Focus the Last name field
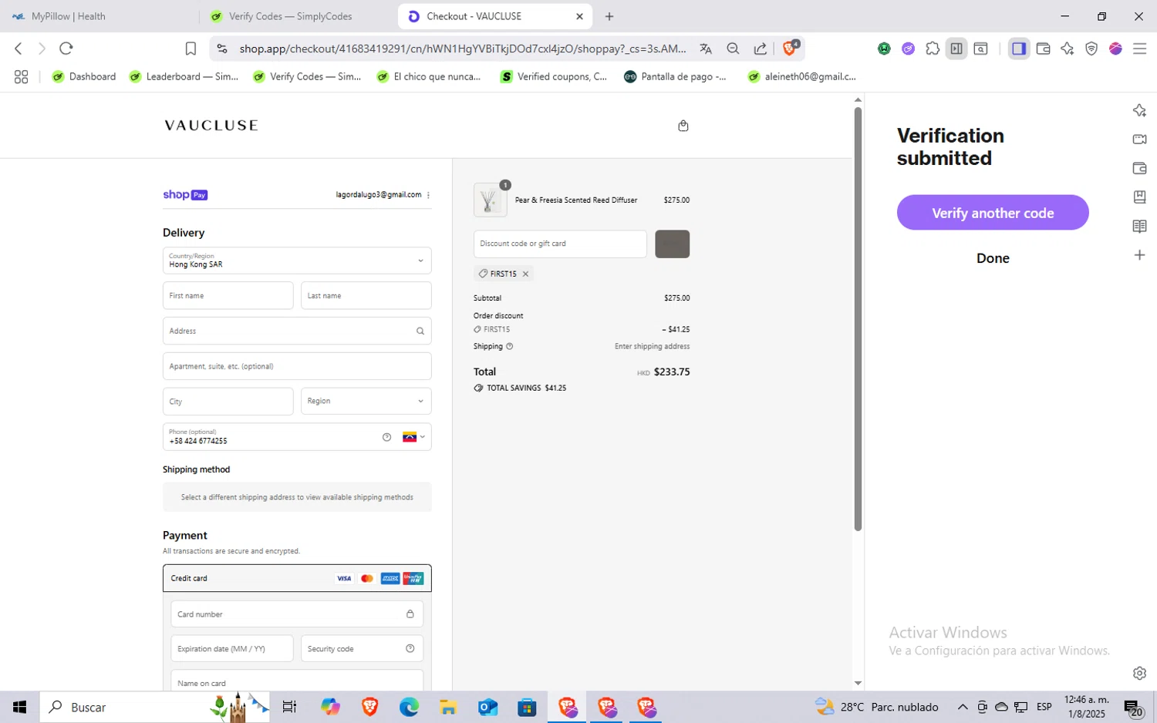 (366, 295)
